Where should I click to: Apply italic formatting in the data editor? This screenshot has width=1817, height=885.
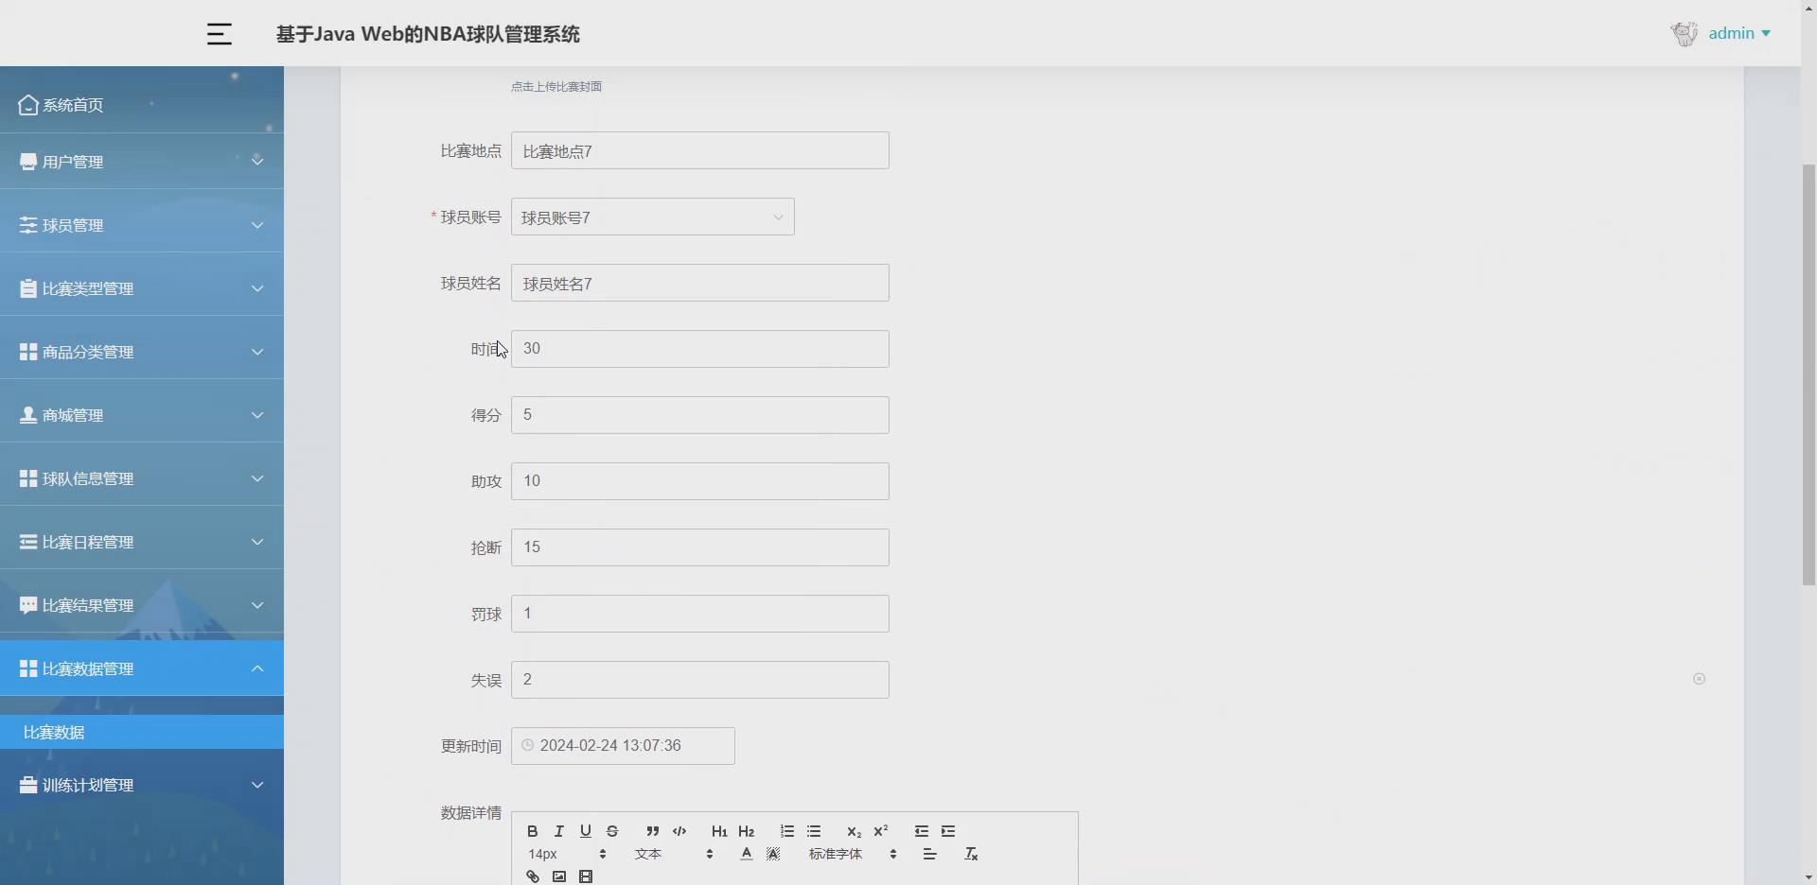(558, 831)
